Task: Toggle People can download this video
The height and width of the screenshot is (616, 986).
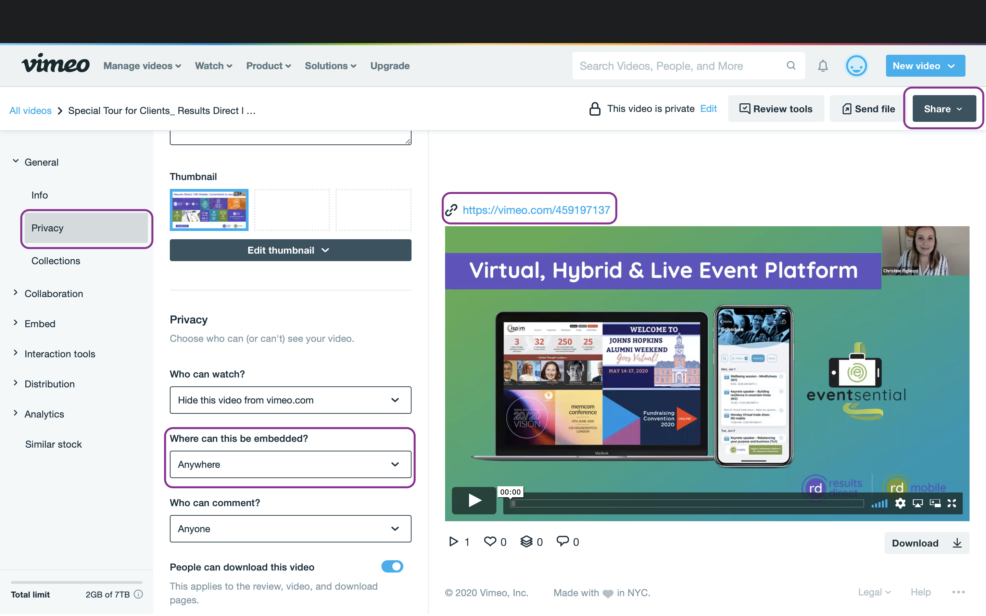Action: (x=392, y=567)
